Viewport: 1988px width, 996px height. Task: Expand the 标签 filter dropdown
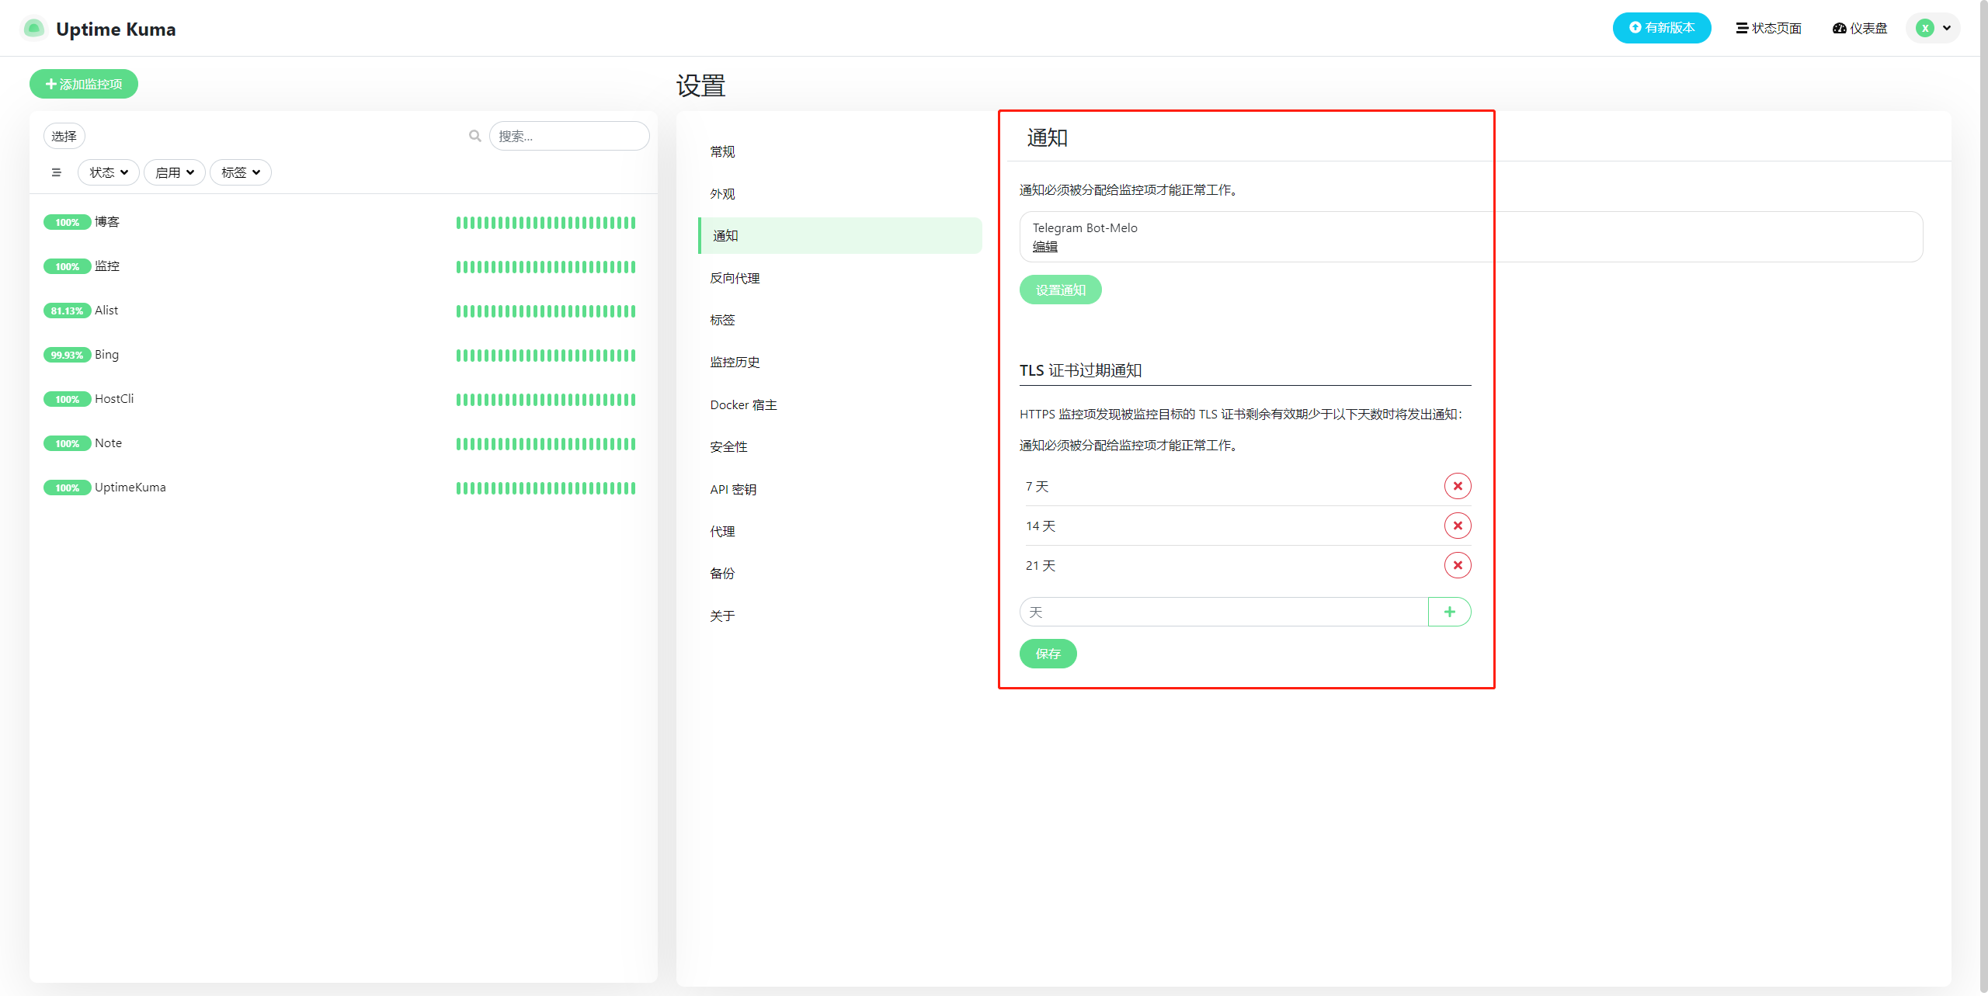[x=240, y=172]
